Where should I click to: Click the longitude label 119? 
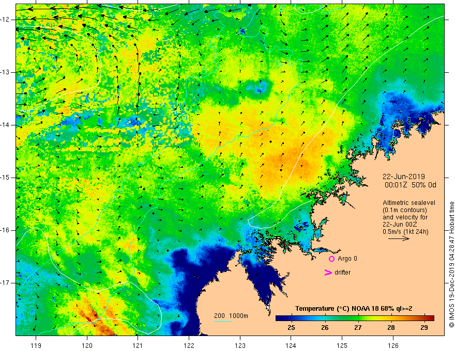(36, 345)
